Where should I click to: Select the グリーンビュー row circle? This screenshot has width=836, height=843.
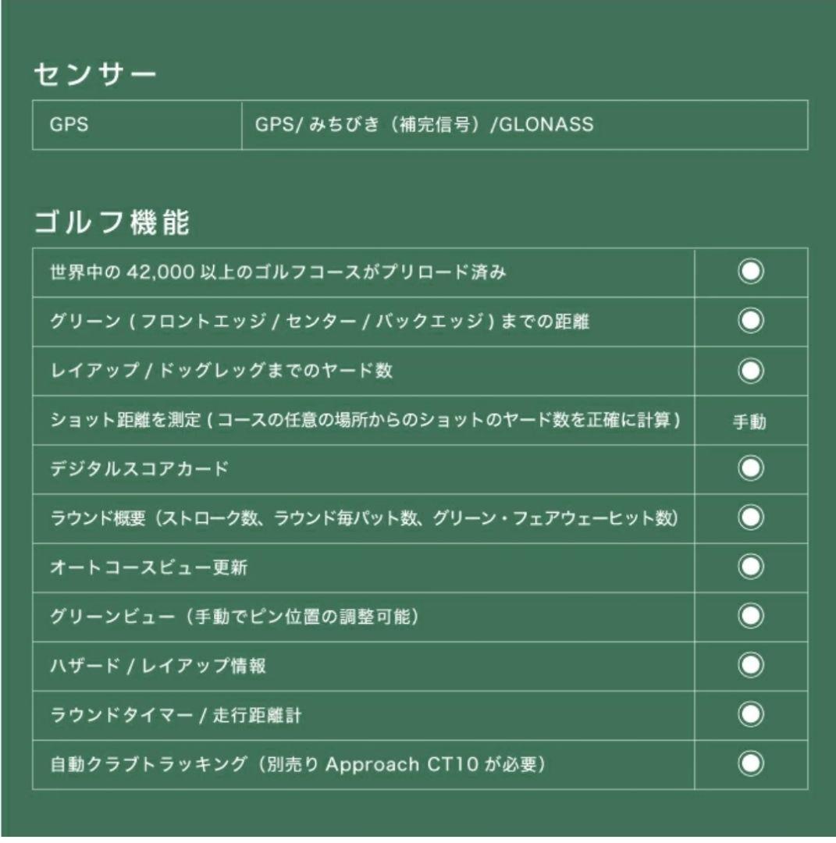pos(751,616)
